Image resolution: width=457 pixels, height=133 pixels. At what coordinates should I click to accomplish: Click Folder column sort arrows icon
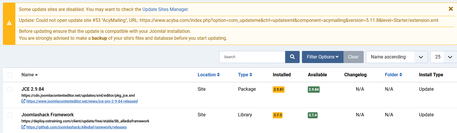pos(401,75)
